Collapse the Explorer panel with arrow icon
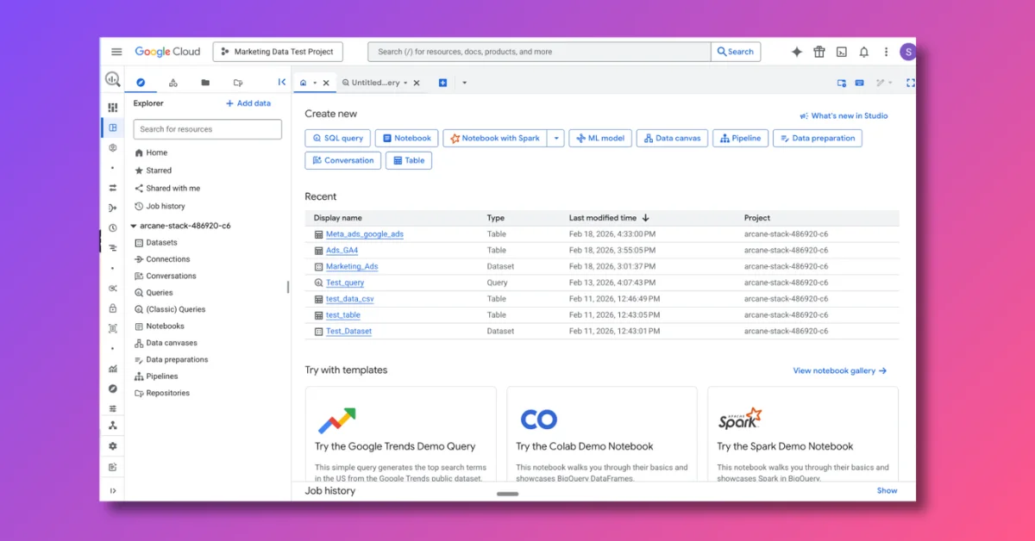1035x541 pixels. click(x=281, y=83)
